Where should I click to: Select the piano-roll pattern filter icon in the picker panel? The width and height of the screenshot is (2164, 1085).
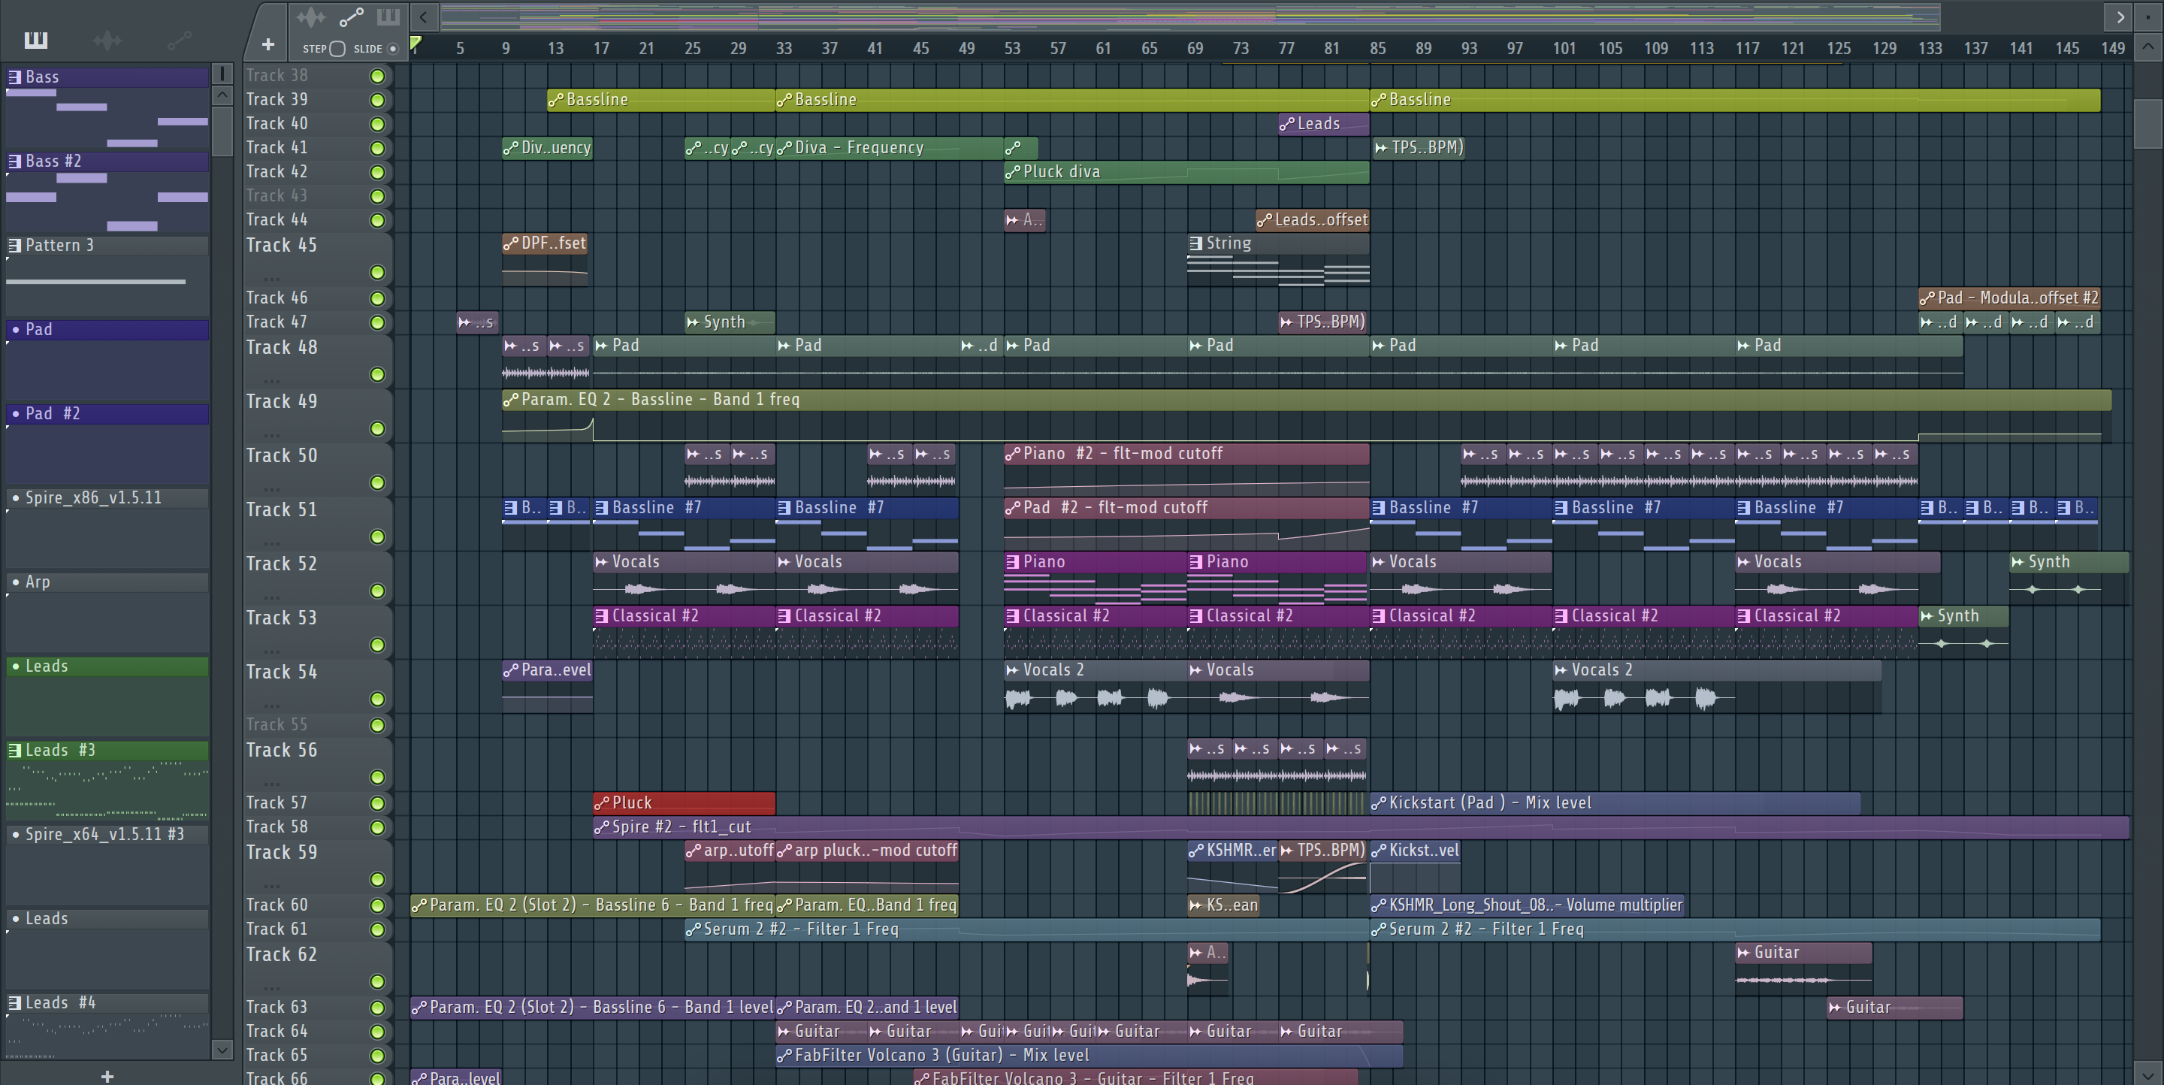tap(36, 40)
